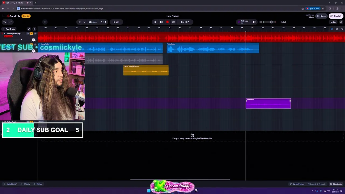Click the yellow Get membership button
345x194 pixels.
tap(26, 16)
